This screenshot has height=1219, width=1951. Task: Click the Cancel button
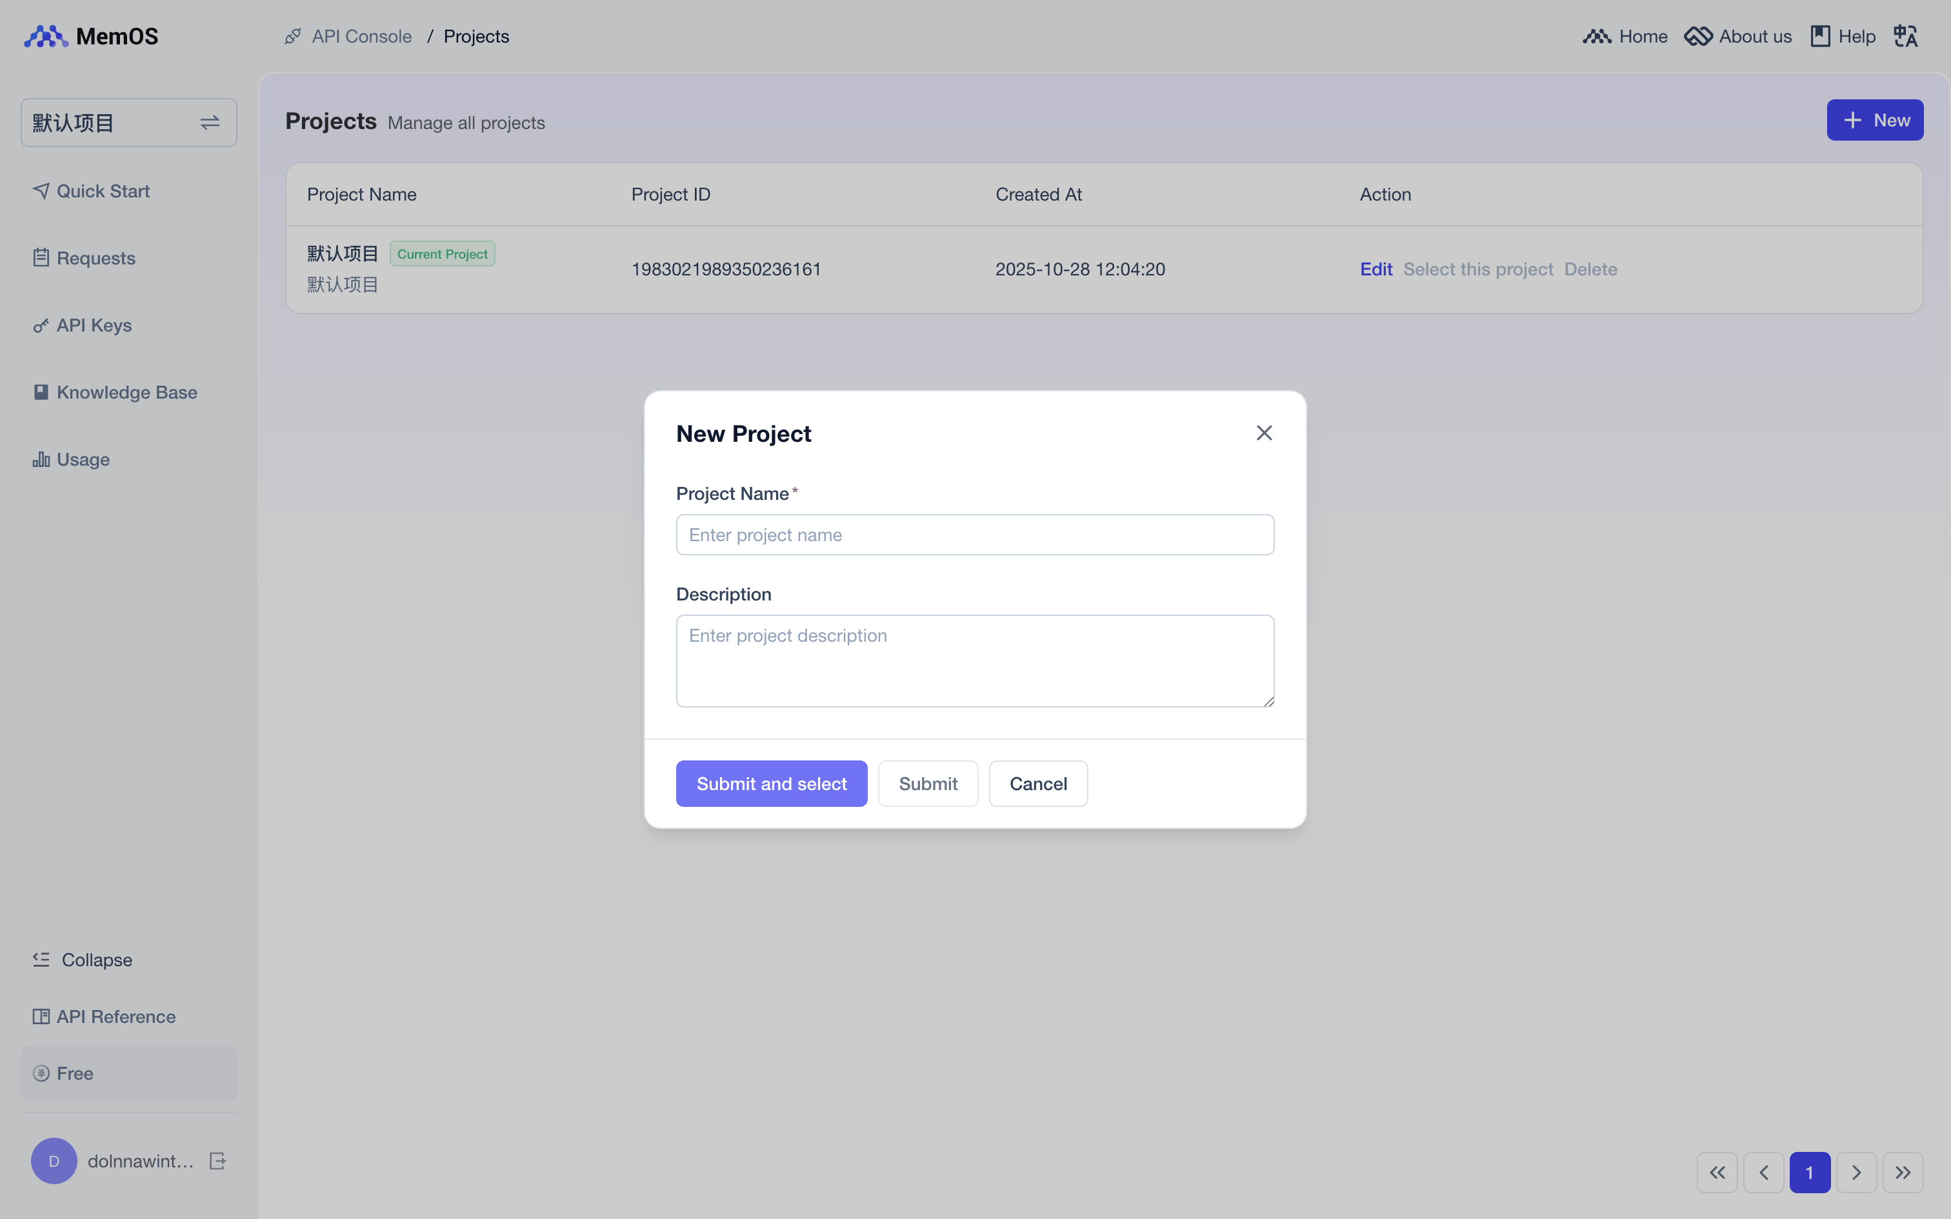(1037, 784)
